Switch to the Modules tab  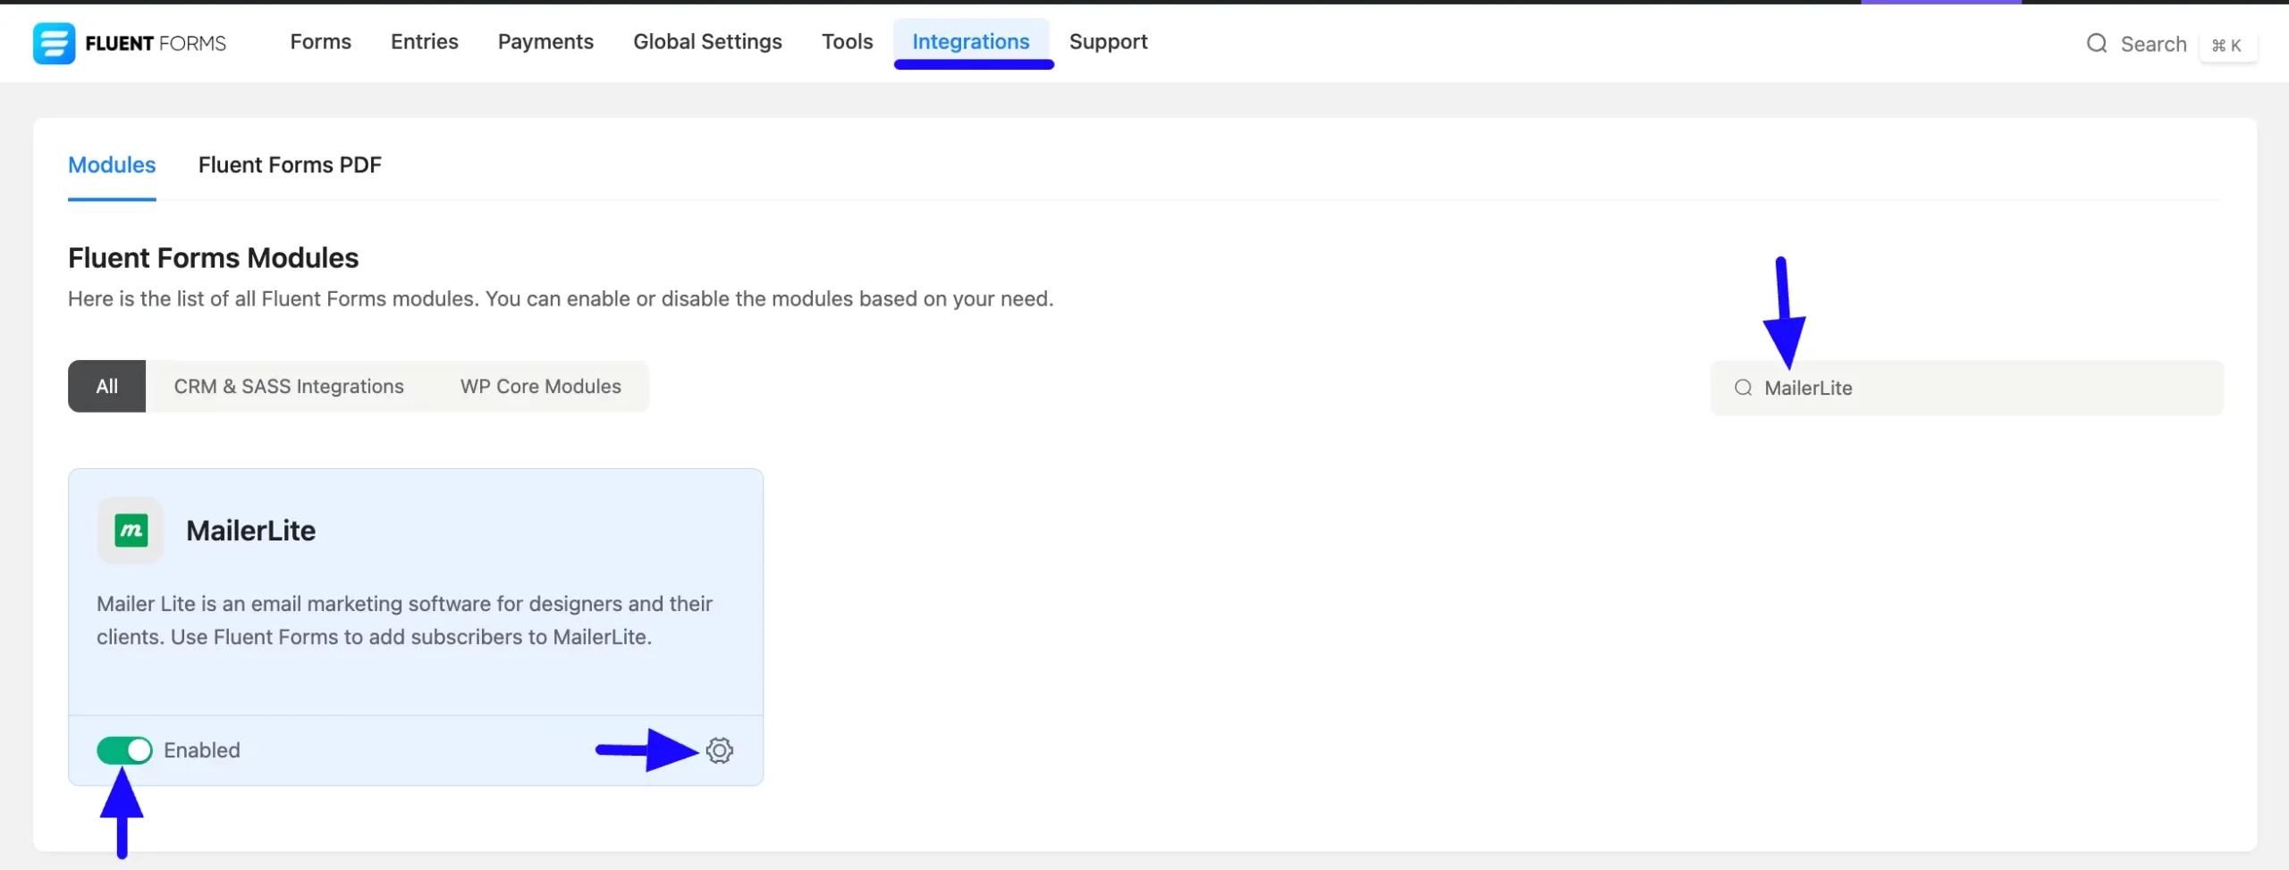(112, 165)
